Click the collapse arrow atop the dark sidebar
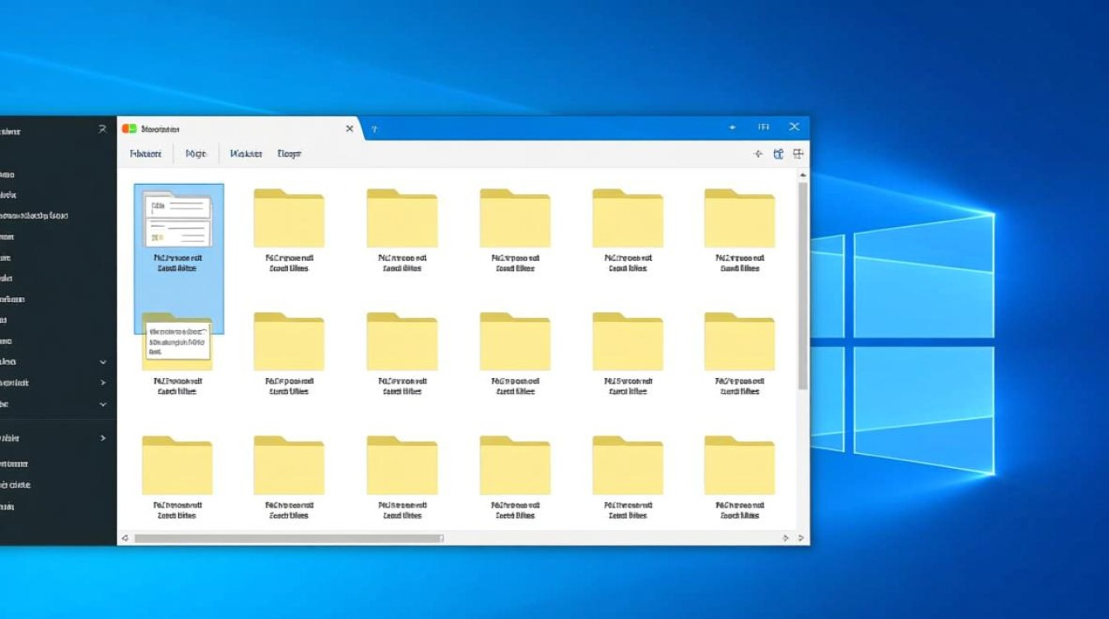The image size is (1109, 619). [x=102, y=129]
